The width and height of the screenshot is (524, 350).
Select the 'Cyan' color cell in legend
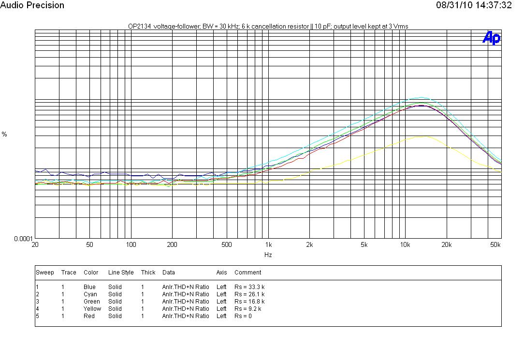pos(90,294)
